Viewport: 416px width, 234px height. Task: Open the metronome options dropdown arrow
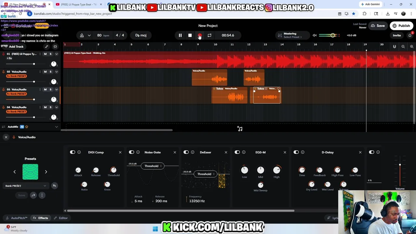click(89, 35)
